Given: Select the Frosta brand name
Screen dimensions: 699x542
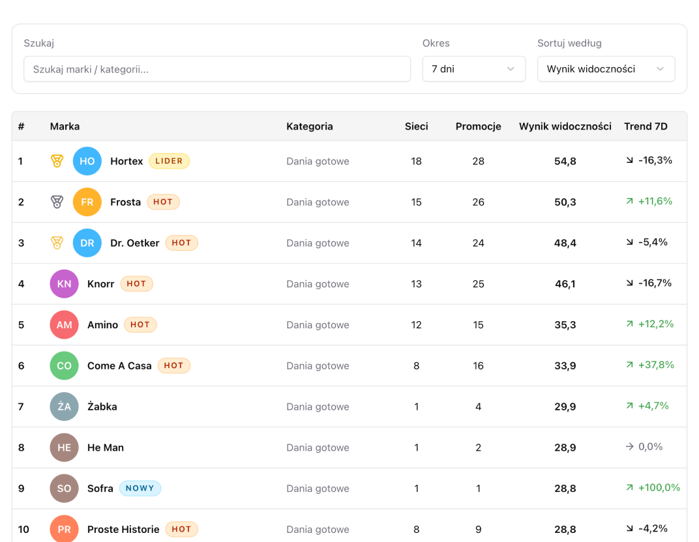Looking at the screenshot, I should click(x=125, y=202).
